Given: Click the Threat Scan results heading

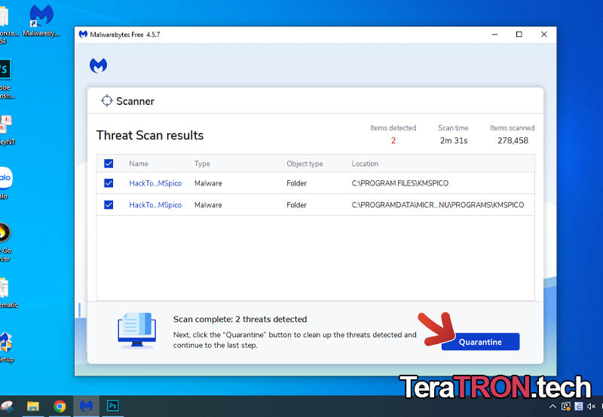Looking at the screenshot, I should coord(150,135).
